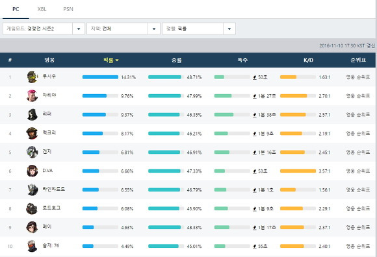Click D.VA's hero portrait icon
Viewport: 377px width, 257px height.
[32, 171]
